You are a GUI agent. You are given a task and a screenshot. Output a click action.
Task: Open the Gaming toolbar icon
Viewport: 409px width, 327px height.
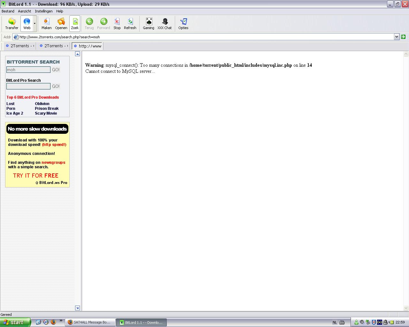(148, 24)
